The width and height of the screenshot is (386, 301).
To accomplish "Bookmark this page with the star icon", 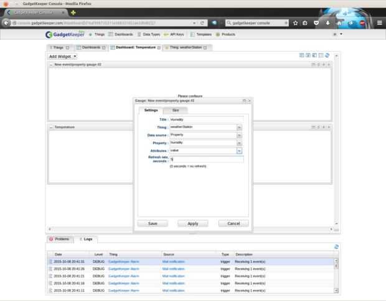I will tap(295, 23).
